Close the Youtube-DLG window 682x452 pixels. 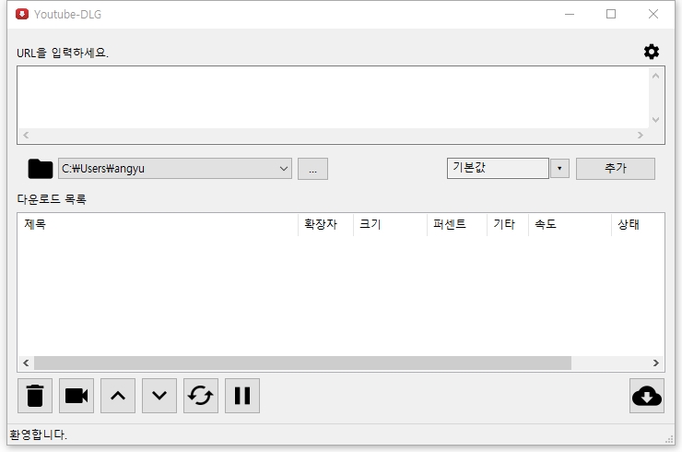coord(653,15)
